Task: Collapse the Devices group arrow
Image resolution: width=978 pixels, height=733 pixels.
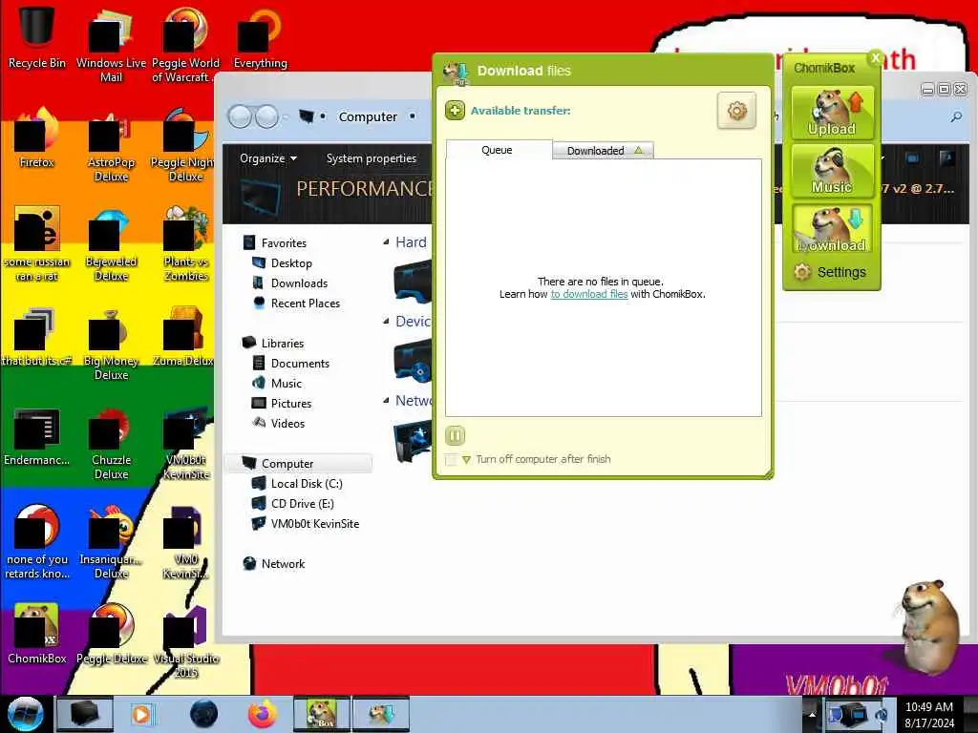Action: (x=386, y=321)
